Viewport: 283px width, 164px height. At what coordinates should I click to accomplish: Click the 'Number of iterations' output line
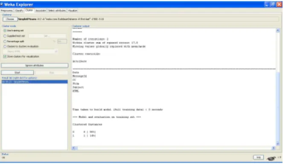90,39
